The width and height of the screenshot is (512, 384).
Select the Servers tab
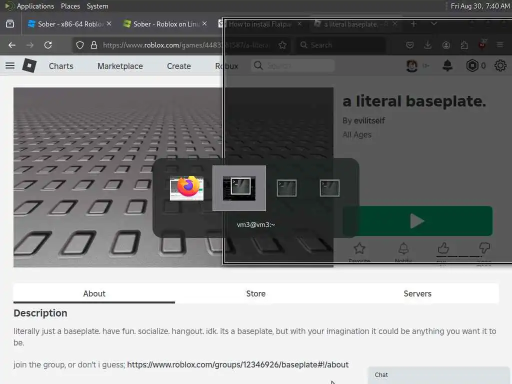coord(417,293)
